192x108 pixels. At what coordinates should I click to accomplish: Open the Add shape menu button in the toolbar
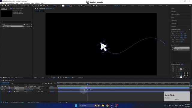[x=81, y=6]
